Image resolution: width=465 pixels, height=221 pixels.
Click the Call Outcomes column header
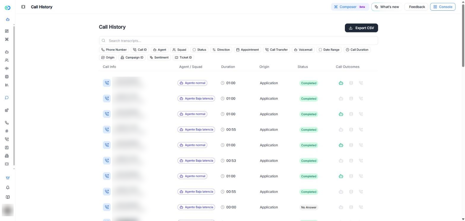pos(348,67)
